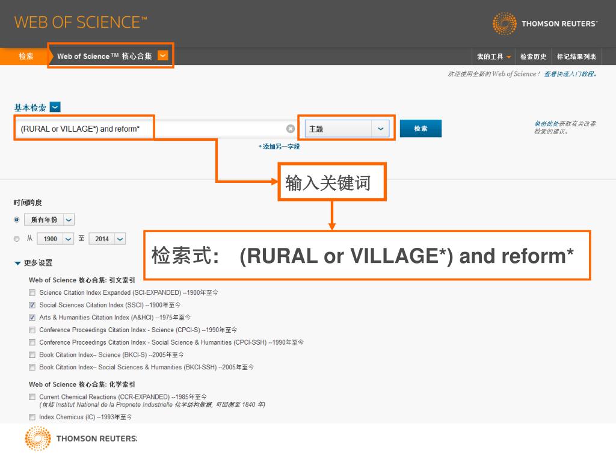Screen dimensions: 616x462
Task: Select the 从 year range radio button
Action: (x=16, y=239)
